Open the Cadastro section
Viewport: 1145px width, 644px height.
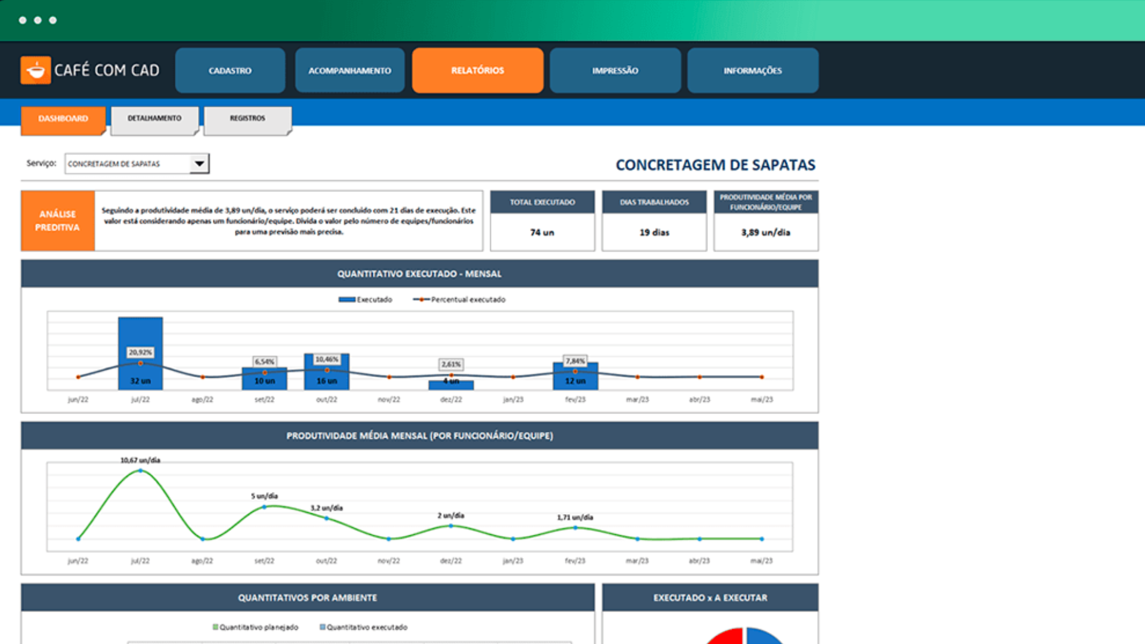230,70
